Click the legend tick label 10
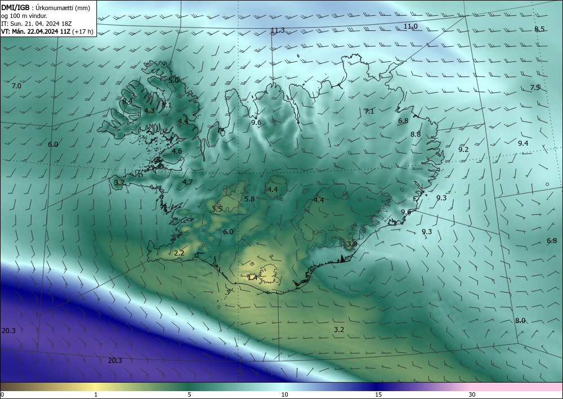Screen dimensions: 563x399 [x=284, y=395]
